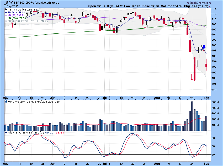The width and height of the screenshot is (223, 166).
Task: Click the 192 price axis label
Action: pyautogui.click(x=214, y=67)
